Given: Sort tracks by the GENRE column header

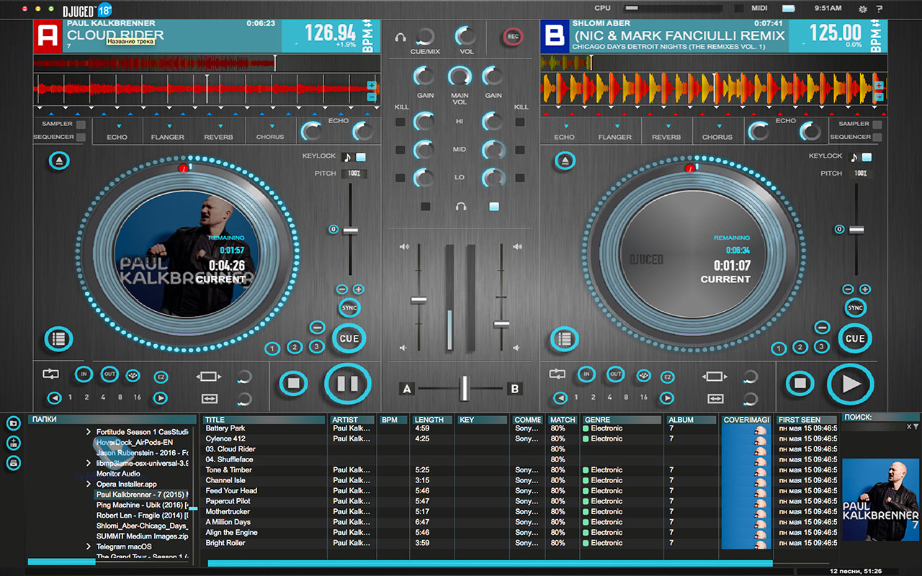Looking at the screenshot, I should (622, 419).
